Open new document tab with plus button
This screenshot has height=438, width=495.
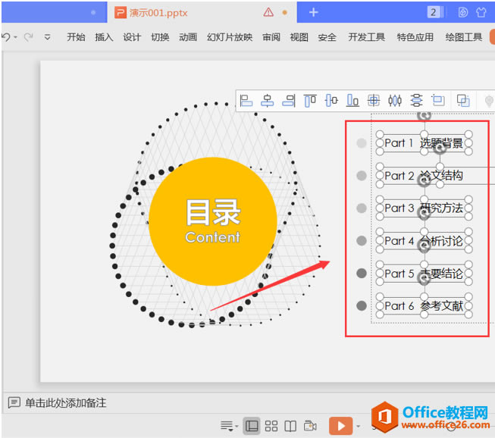(x=314, y=12)
